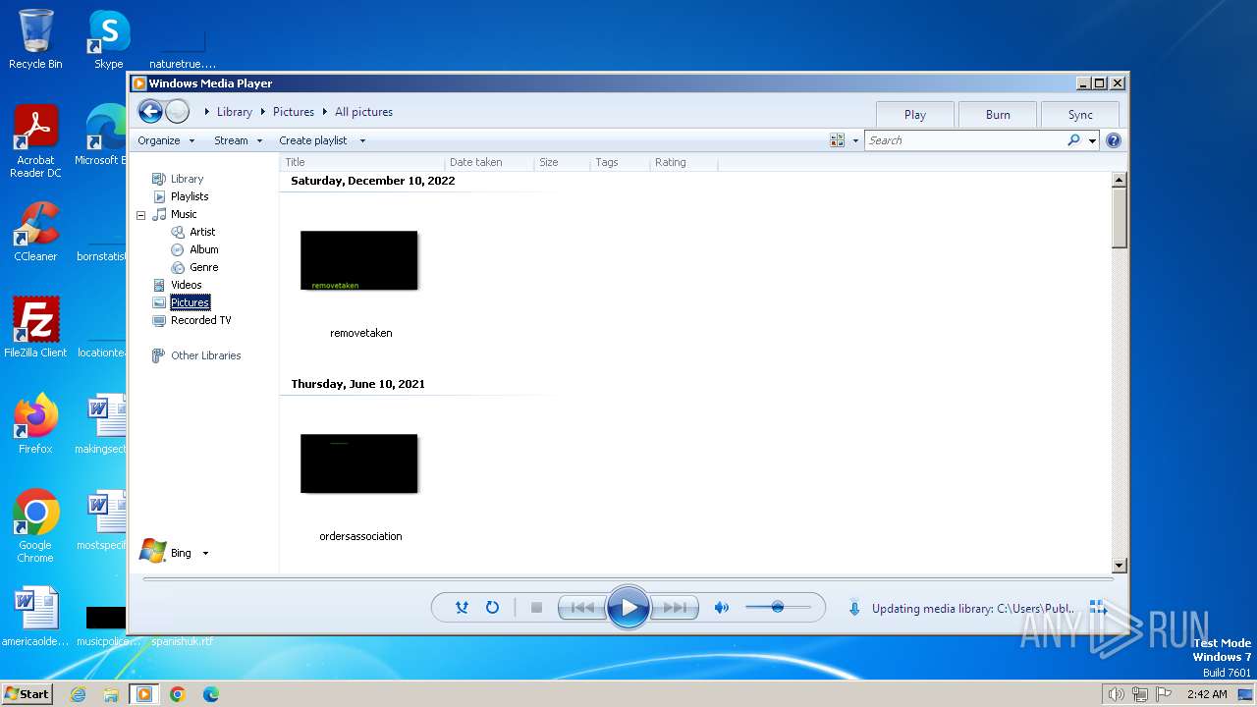Click the large Play button
1257x707 pixels.
click(628, 608)
